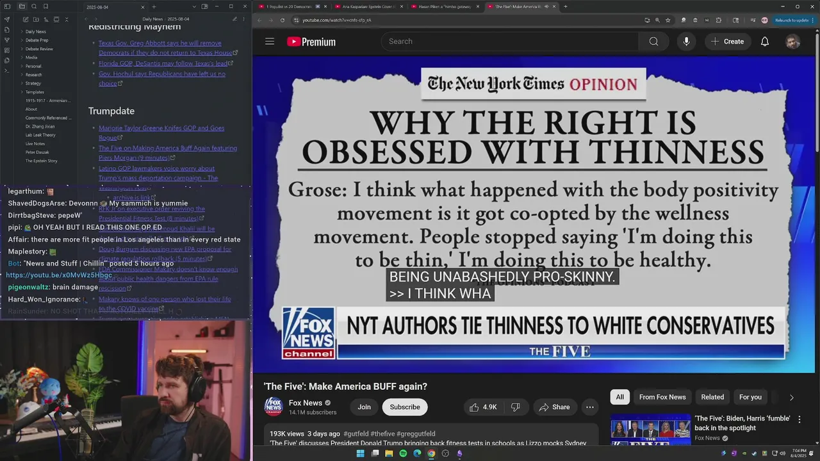Toggle Obsidian left sidebar icon

pos(8,6)
